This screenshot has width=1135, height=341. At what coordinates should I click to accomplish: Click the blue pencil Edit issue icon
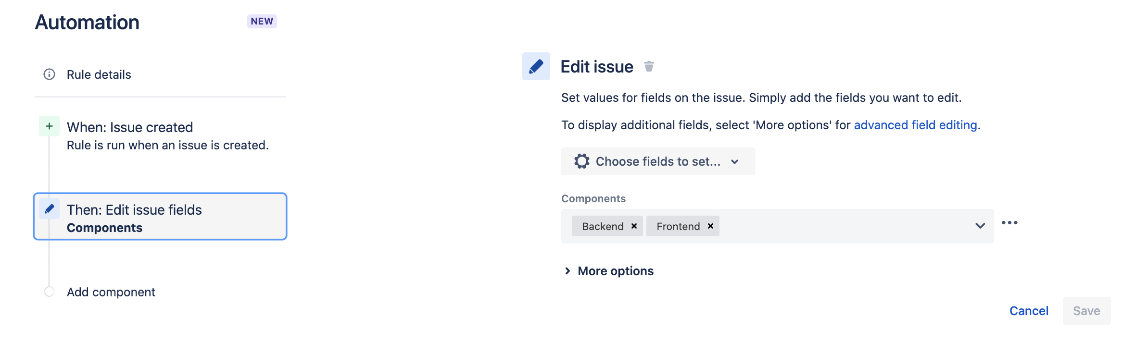[x=536, y=66]
